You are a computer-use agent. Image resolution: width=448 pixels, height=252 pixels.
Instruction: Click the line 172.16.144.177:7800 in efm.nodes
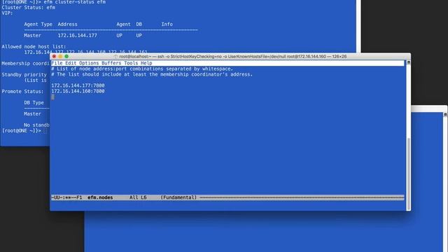78,85
